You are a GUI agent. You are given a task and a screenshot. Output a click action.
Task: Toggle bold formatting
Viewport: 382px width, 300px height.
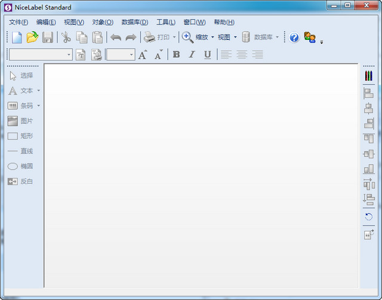[x=176, y=54]
